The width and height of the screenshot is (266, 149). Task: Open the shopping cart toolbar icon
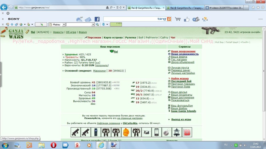tap(178, 19)
